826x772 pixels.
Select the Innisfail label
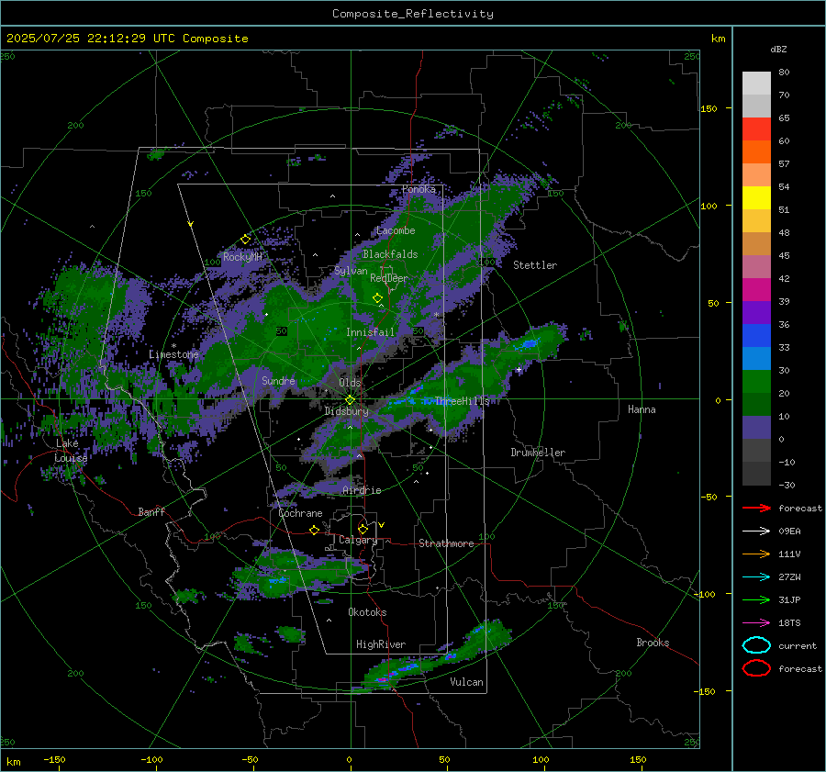click(370, 332)
